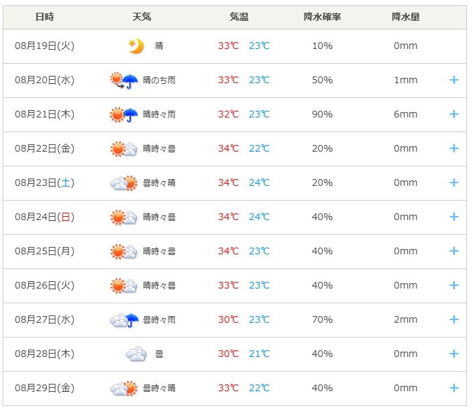Viewport: 473px width, 410px height.
Task: Click the cloud and sun icon for 08月29日
Action: (x=123, y=389)
